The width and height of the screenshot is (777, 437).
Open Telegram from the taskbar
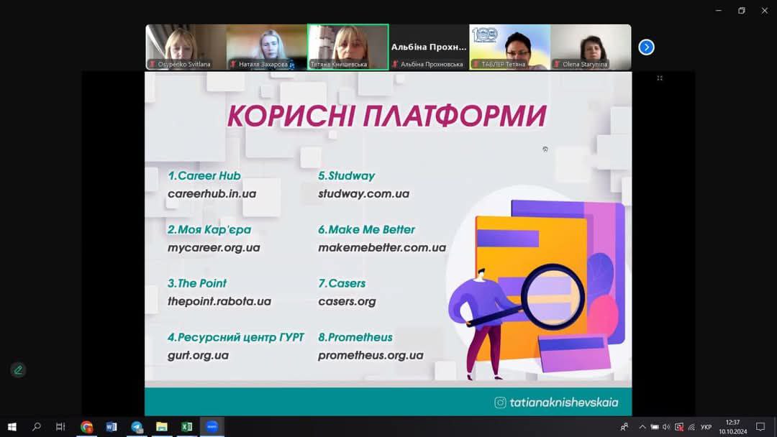pos(137,427)
